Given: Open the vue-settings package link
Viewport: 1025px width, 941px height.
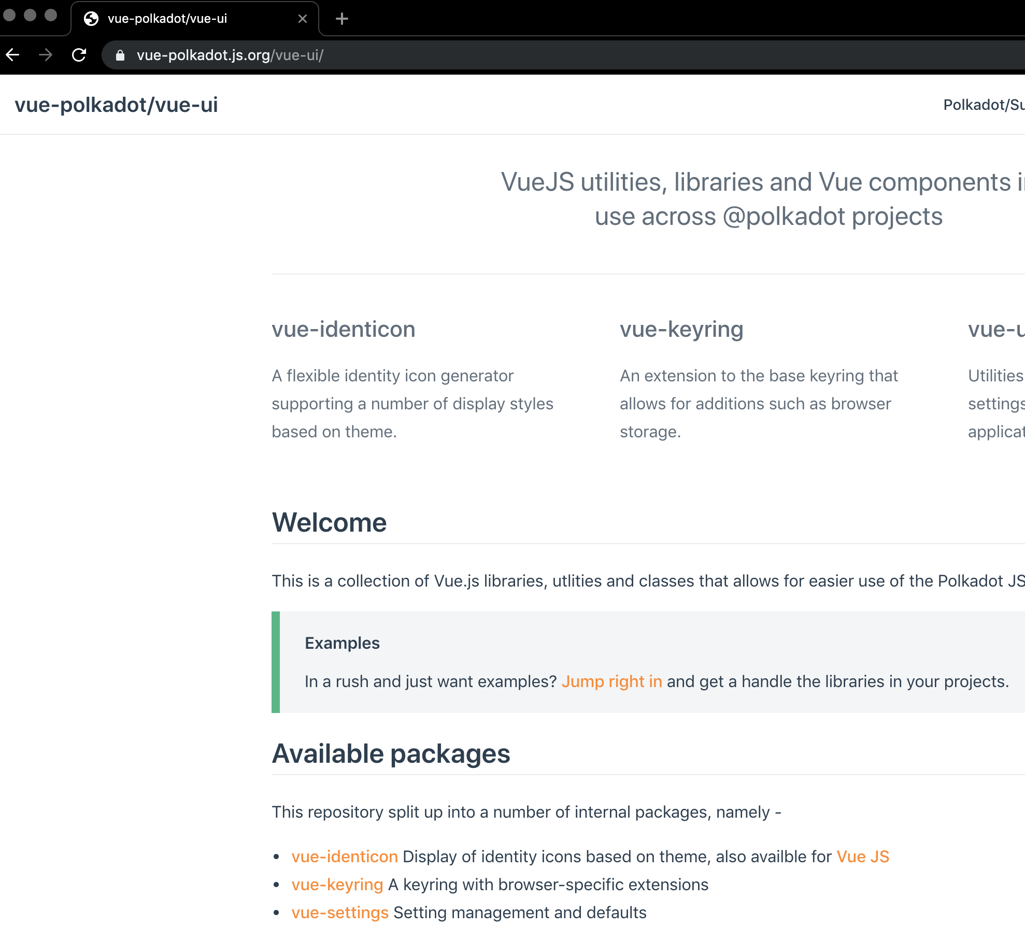Looking at the screenshot, I should click(340, 913).
